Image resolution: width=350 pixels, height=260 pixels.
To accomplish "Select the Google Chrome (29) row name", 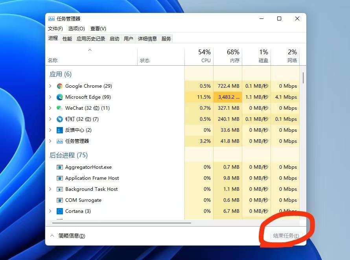I will pyautogui.click(x=88, y=86).
